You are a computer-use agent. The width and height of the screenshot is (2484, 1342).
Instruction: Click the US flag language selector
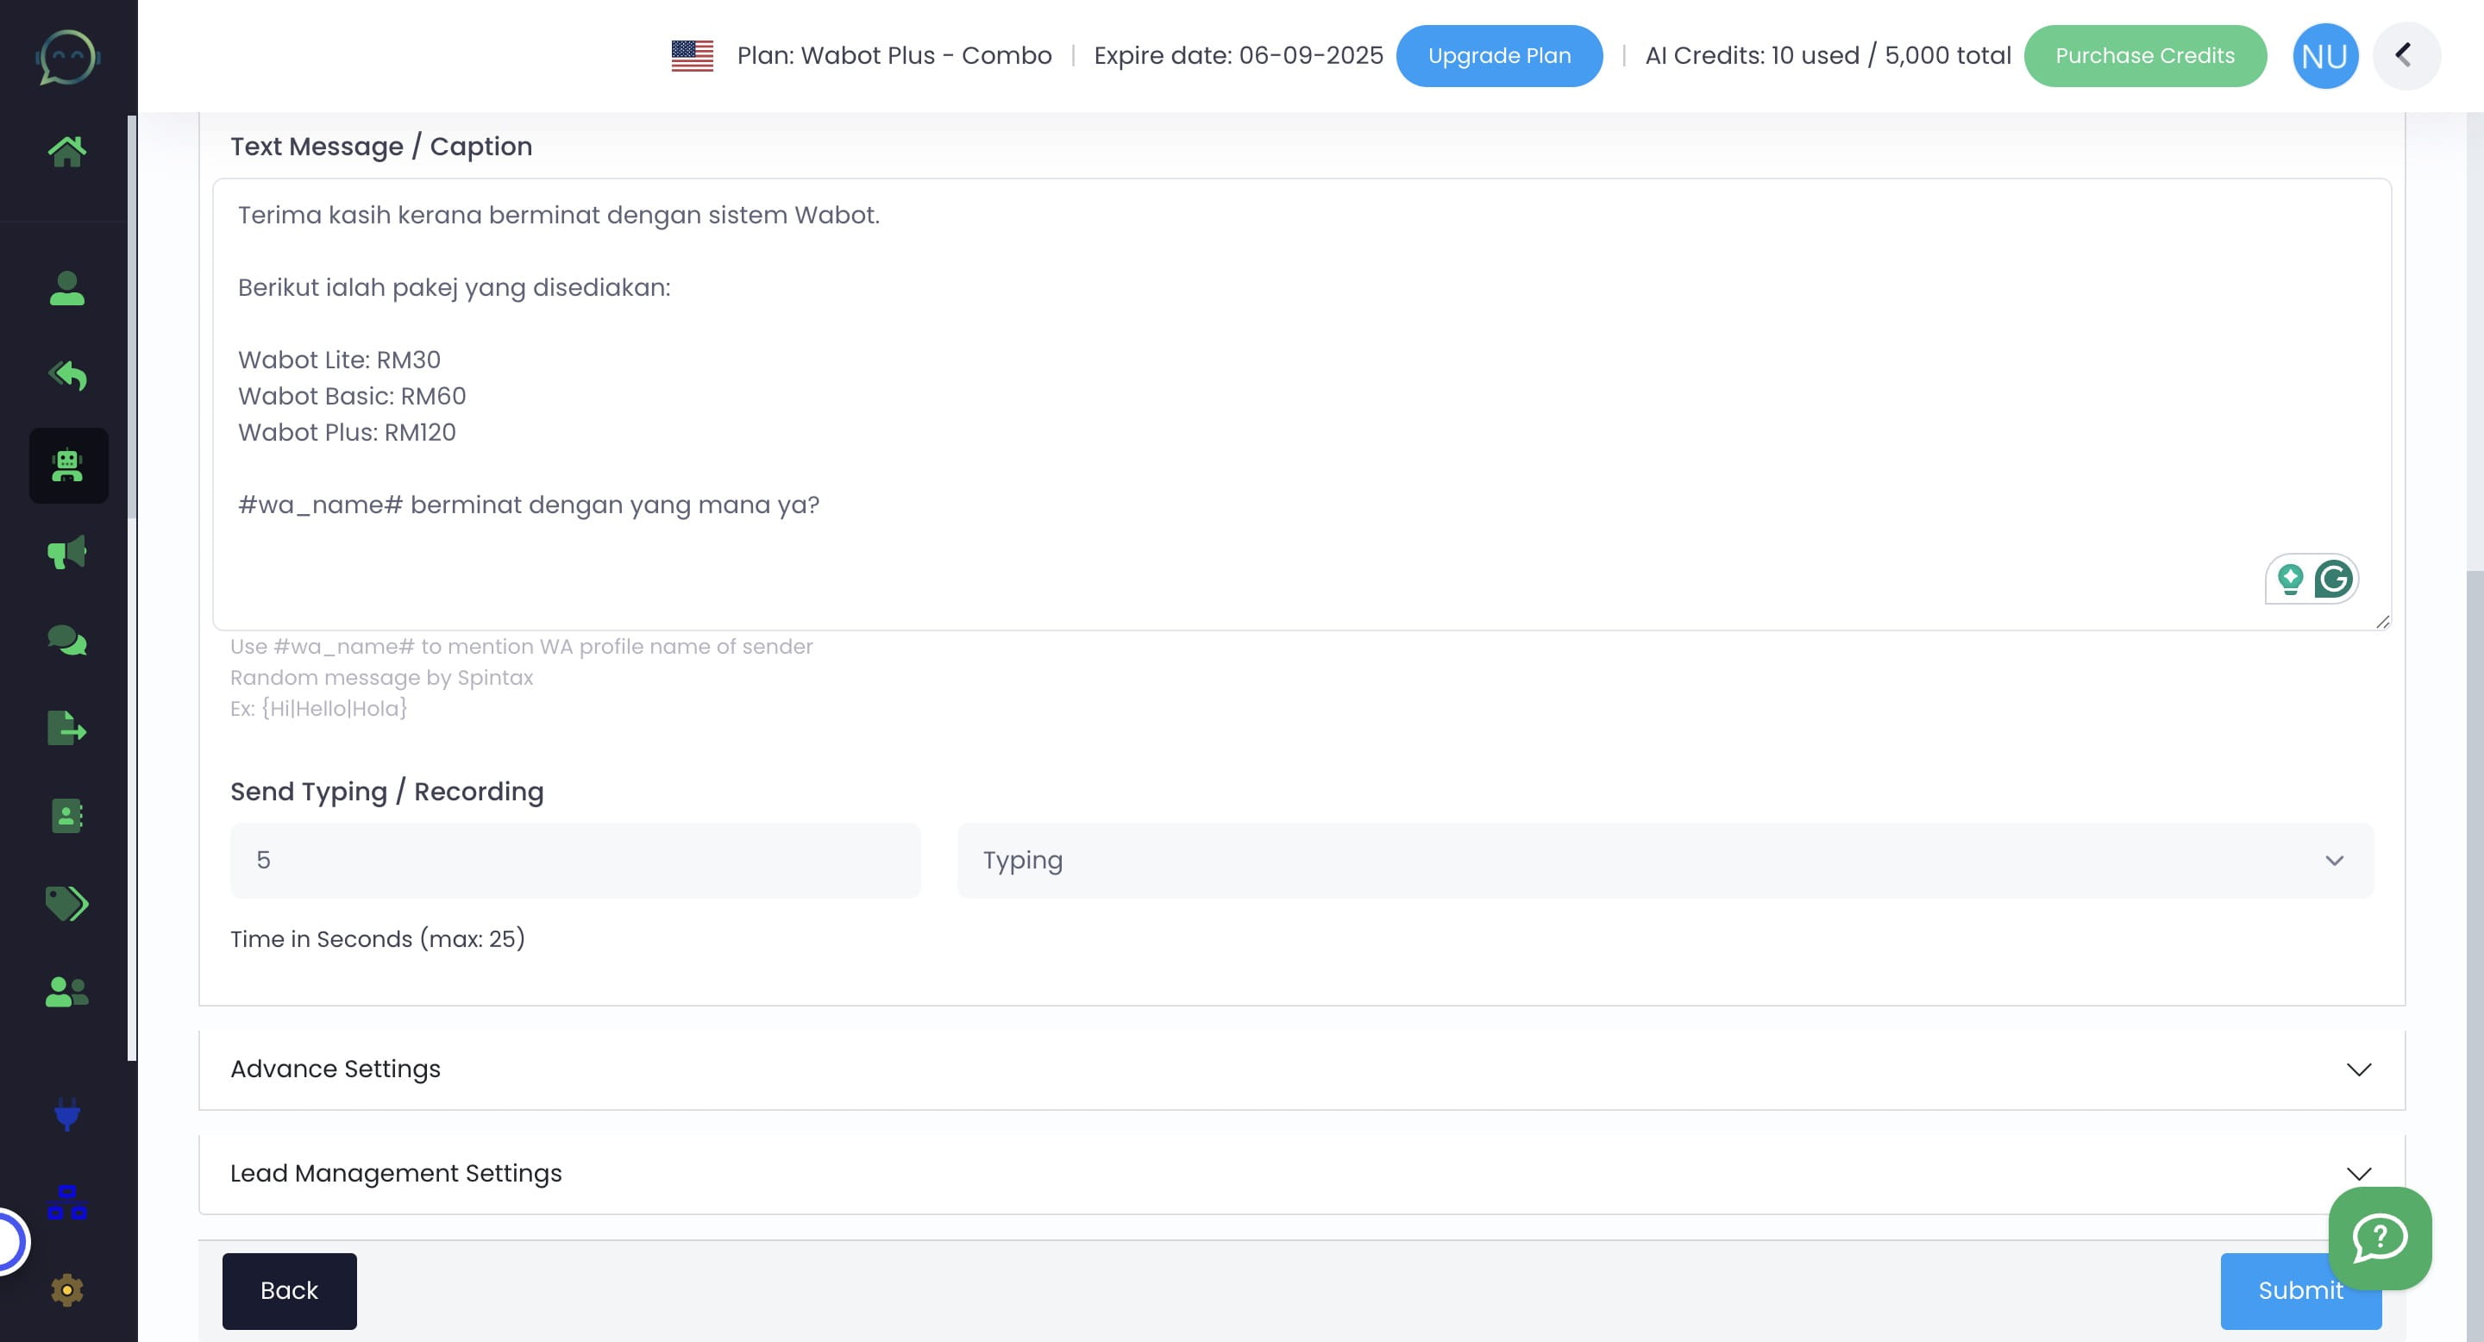(693, 55)
